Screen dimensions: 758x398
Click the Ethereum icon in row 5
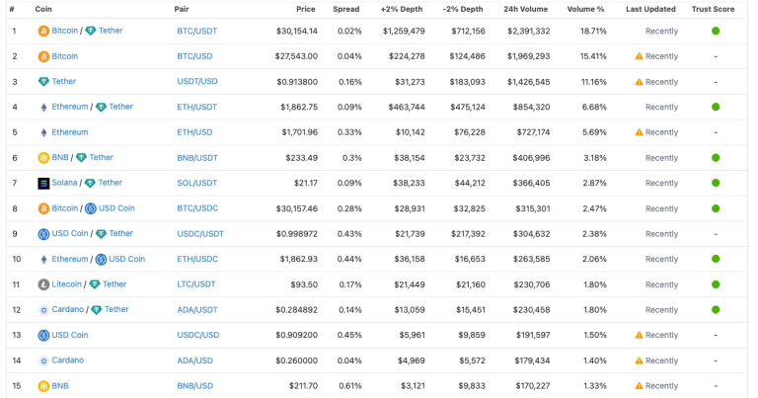tap(43, 132)
